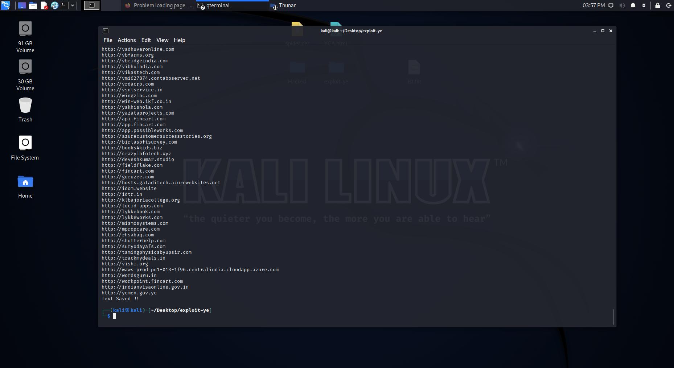The image size is (674, 368).
Task: Open the File System desktop icon
Action: tap(25, 148)
